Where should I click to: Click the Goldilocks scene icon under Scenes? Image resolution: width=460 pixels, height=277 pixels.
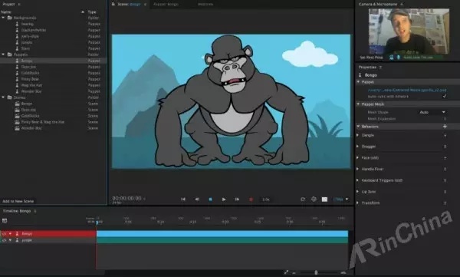[x=18, y=116]
